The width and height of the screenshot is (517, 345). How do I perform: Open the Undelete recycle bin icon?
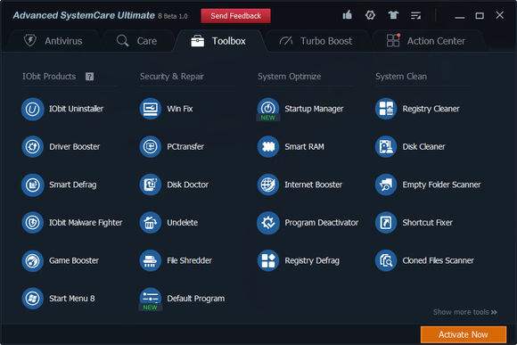click(x=151, y=223)
